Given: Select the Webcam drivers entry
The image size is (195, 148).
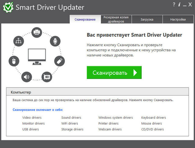Looking at the screenshot, I should pyautogui.click(x=110, y=129).
